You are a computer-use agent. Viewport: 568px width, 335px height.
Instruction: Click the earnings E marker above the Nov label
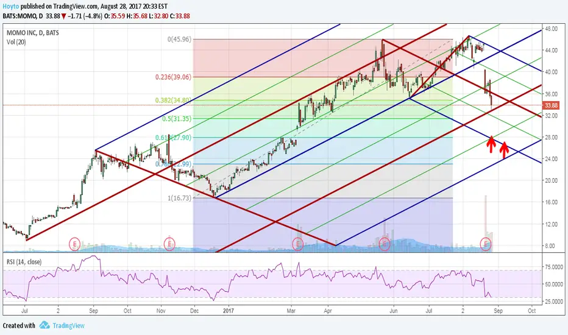(169, 244)
